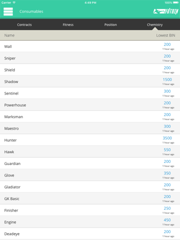Open the GK Basic entry
Viewport: 180px width, 240px height.
[x=90, y=198]
